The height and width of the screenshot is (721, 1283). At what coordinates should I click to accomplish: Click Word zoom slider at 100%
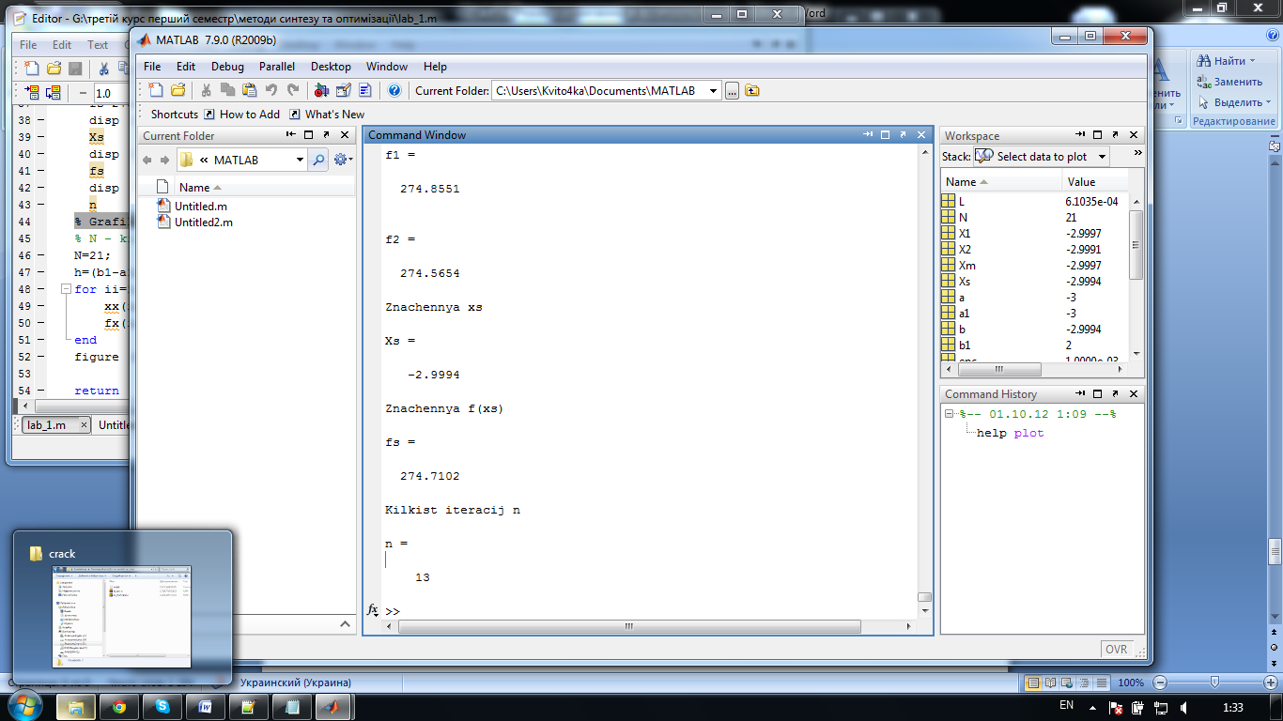click(x=1214, y=683)
